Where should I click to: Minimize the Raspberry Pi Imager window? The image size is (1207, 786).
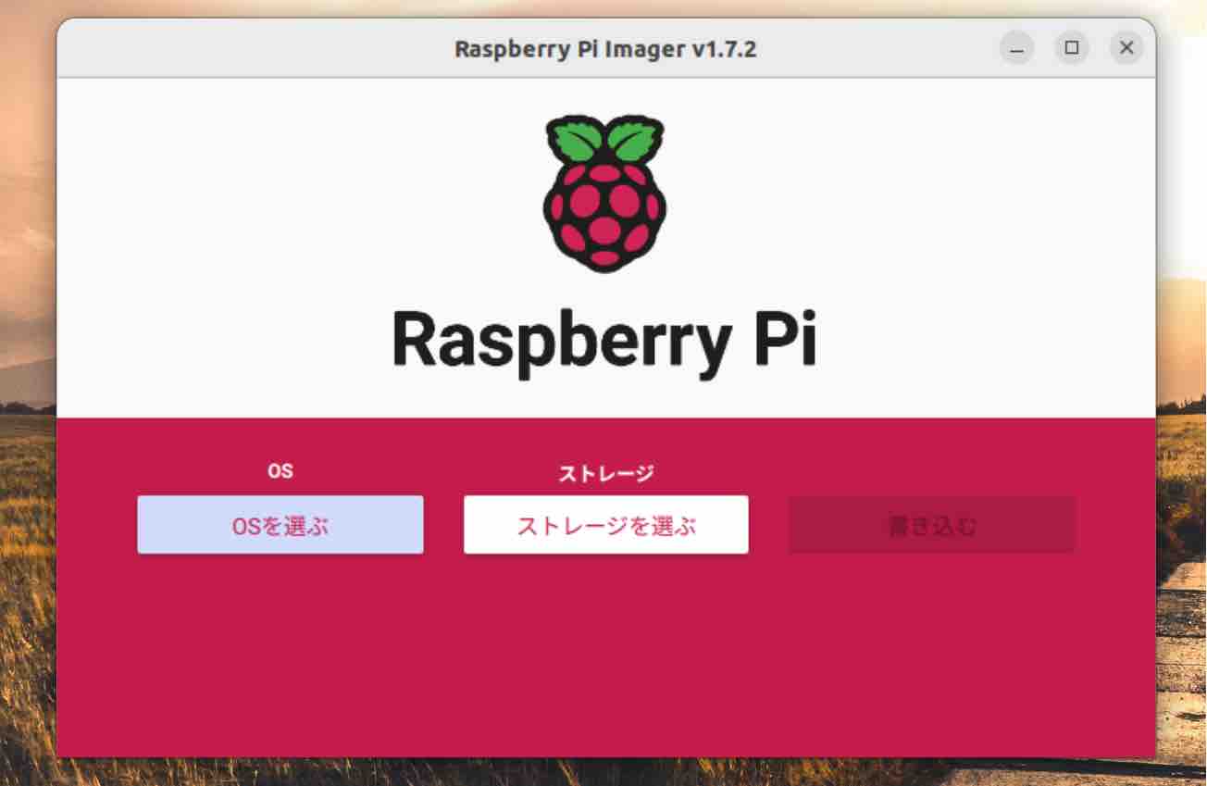coord(1017,48)
